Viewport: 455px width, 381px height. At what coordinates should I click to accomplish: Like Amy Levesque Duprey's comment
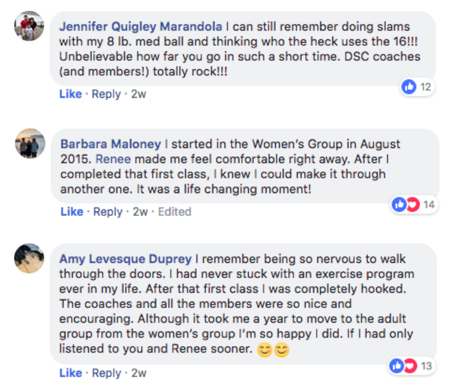(70, 373)
